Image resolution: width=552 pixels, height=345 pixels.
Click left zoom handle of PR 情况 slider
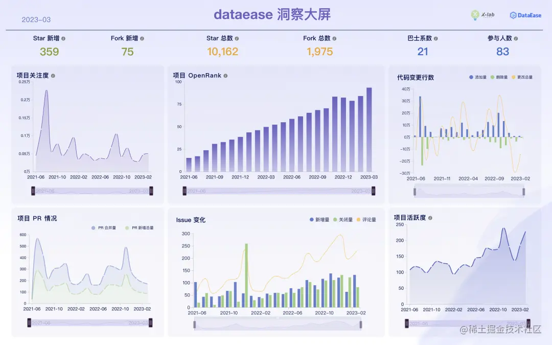(29, 323)
